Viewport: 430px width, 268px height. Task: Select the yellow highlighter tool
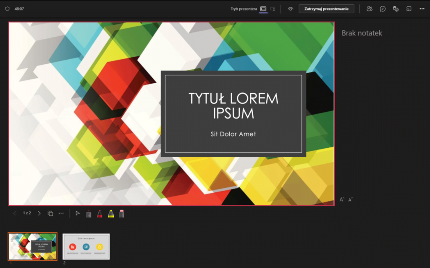(x=111, y=213)
